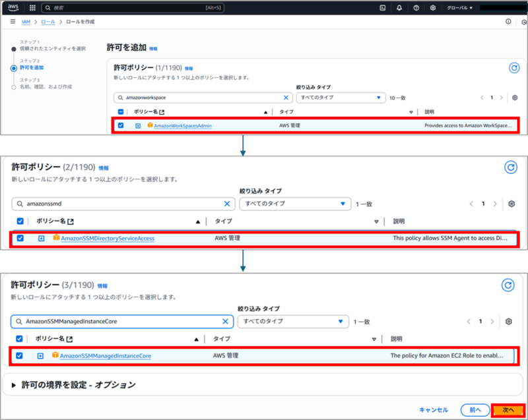The width and height of the screenshot is (528, 420).
Task: Go to IAM breadcrumb link
Action: pyautogui.click(x=26, y=22)
